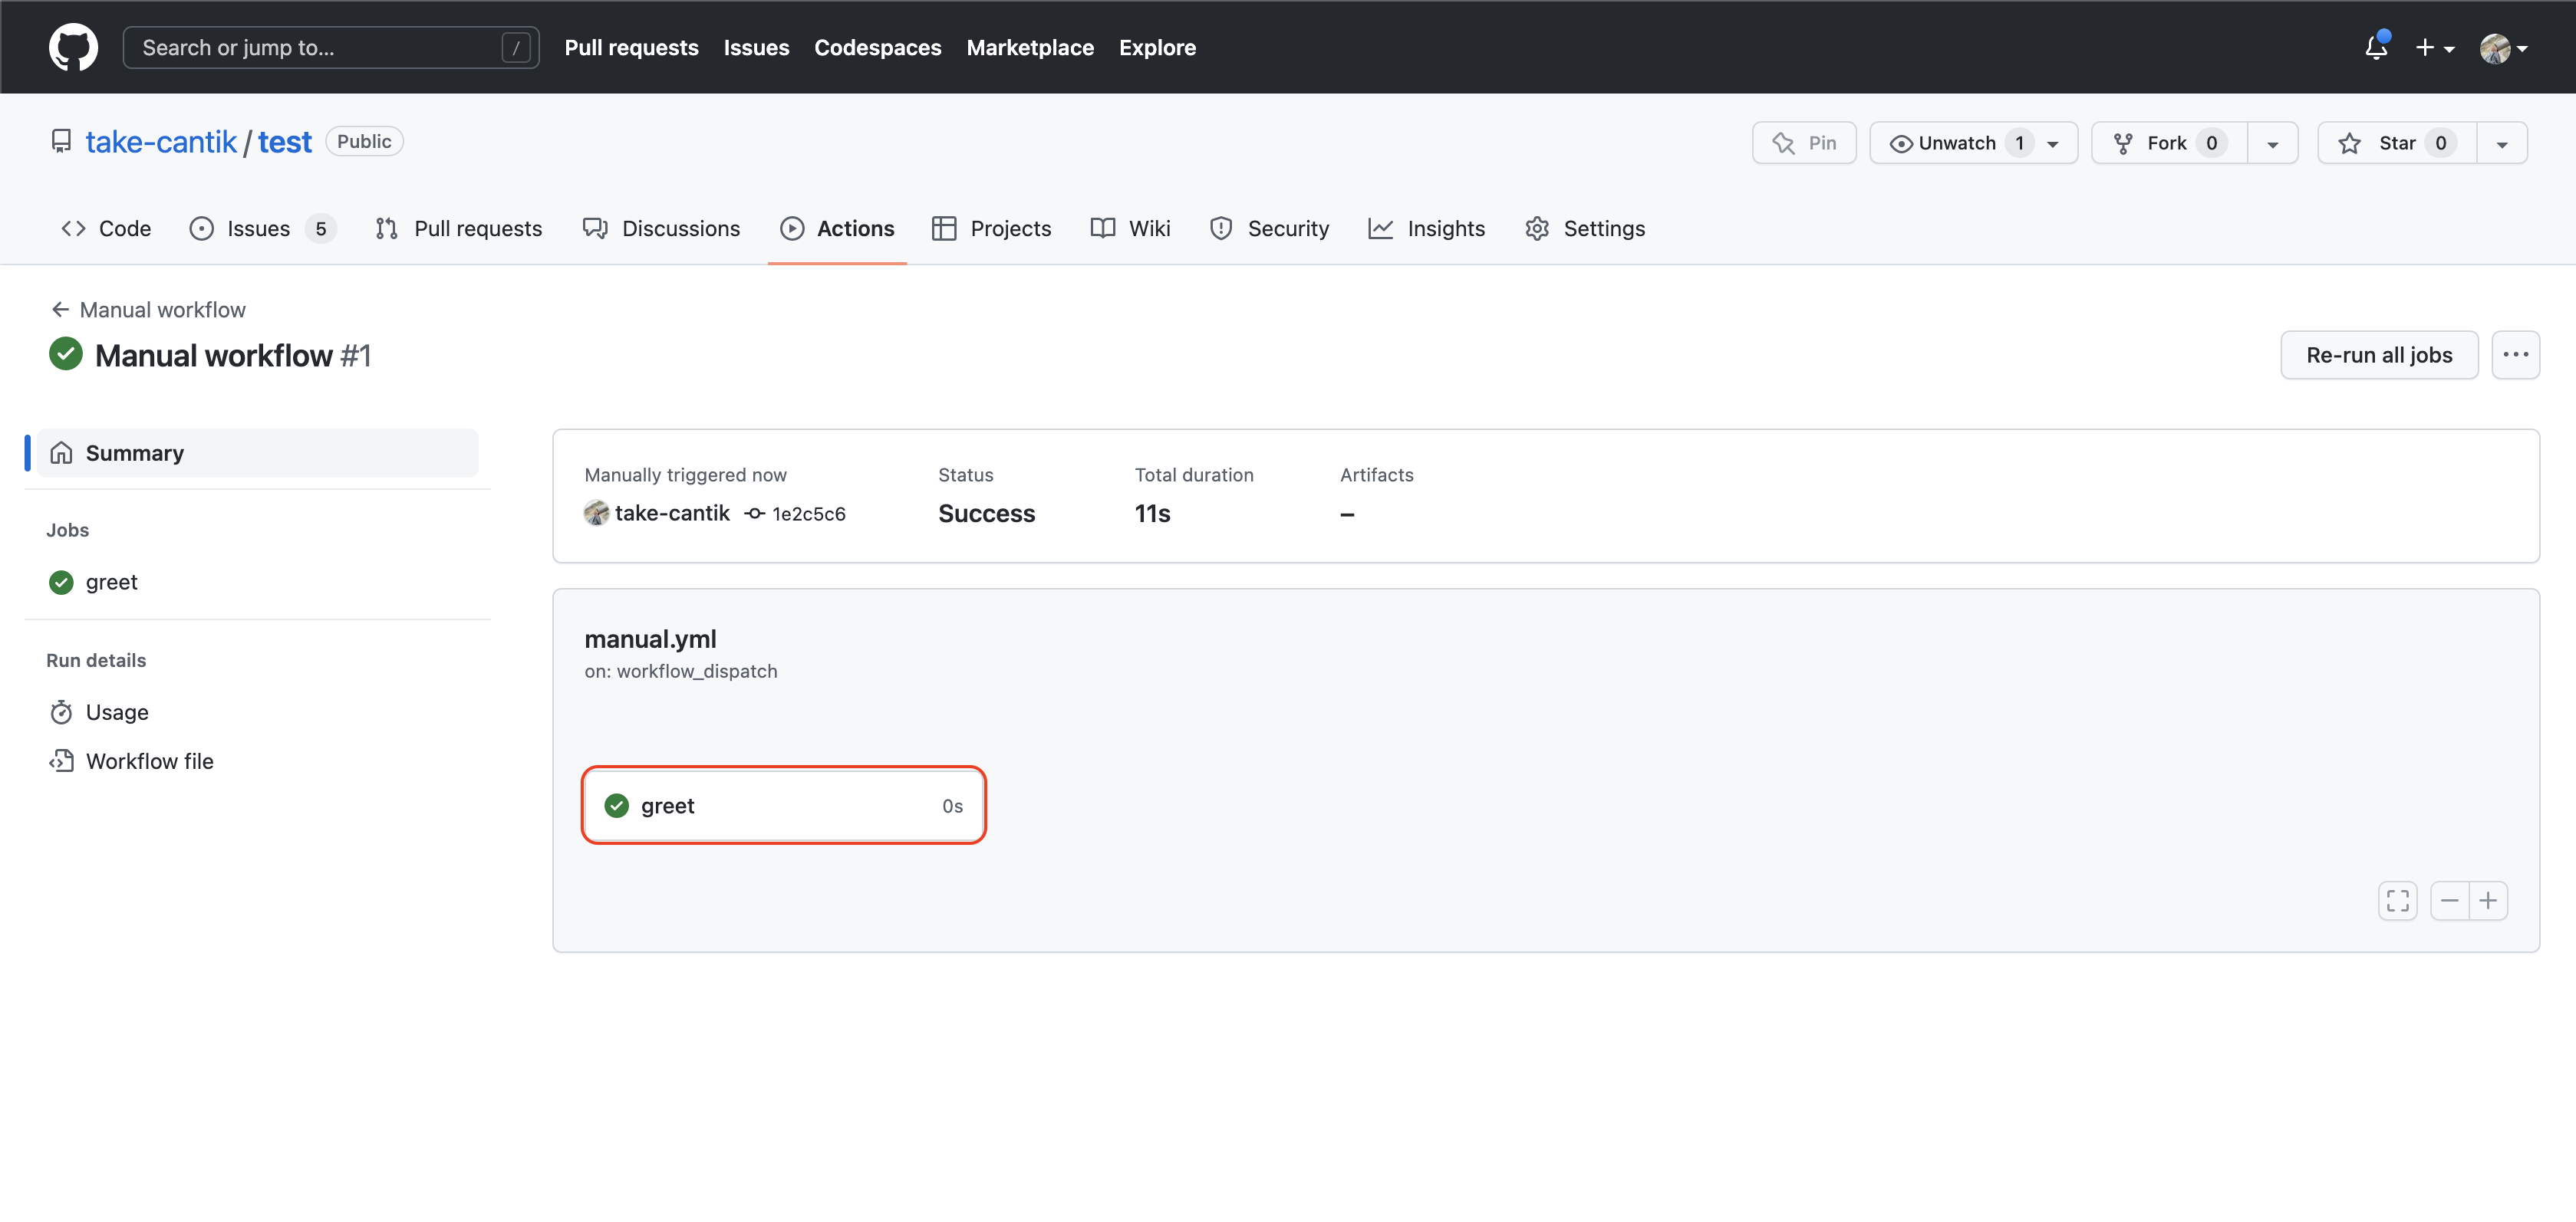Image resolution: width=2576 pixels, height=1222 pixels.
Task: Open the Unwatch options dropdown
Action: pyautogui.click(x=2052, y=142)
